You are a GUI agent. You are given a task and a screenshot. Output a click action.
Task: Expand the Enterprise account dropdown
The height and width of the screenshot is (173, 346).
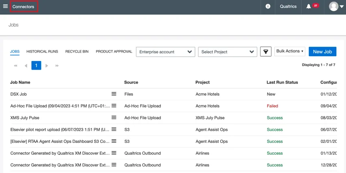165,52
